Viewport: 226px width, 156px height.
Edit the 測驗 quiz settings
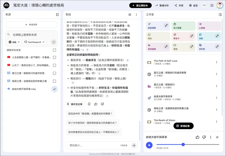pos(217,36)
